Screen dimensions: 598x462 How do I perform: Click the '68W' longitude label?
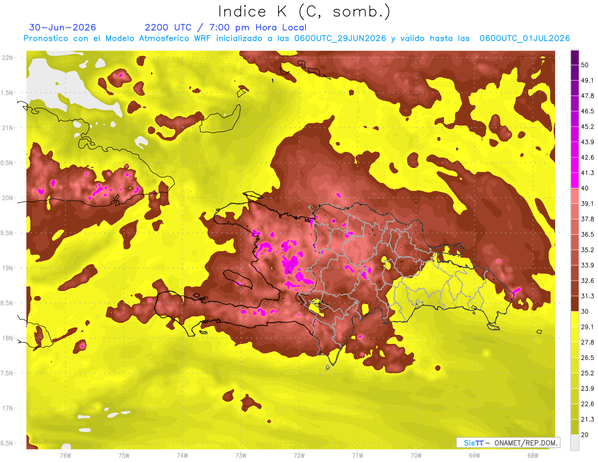click(533, 456)
